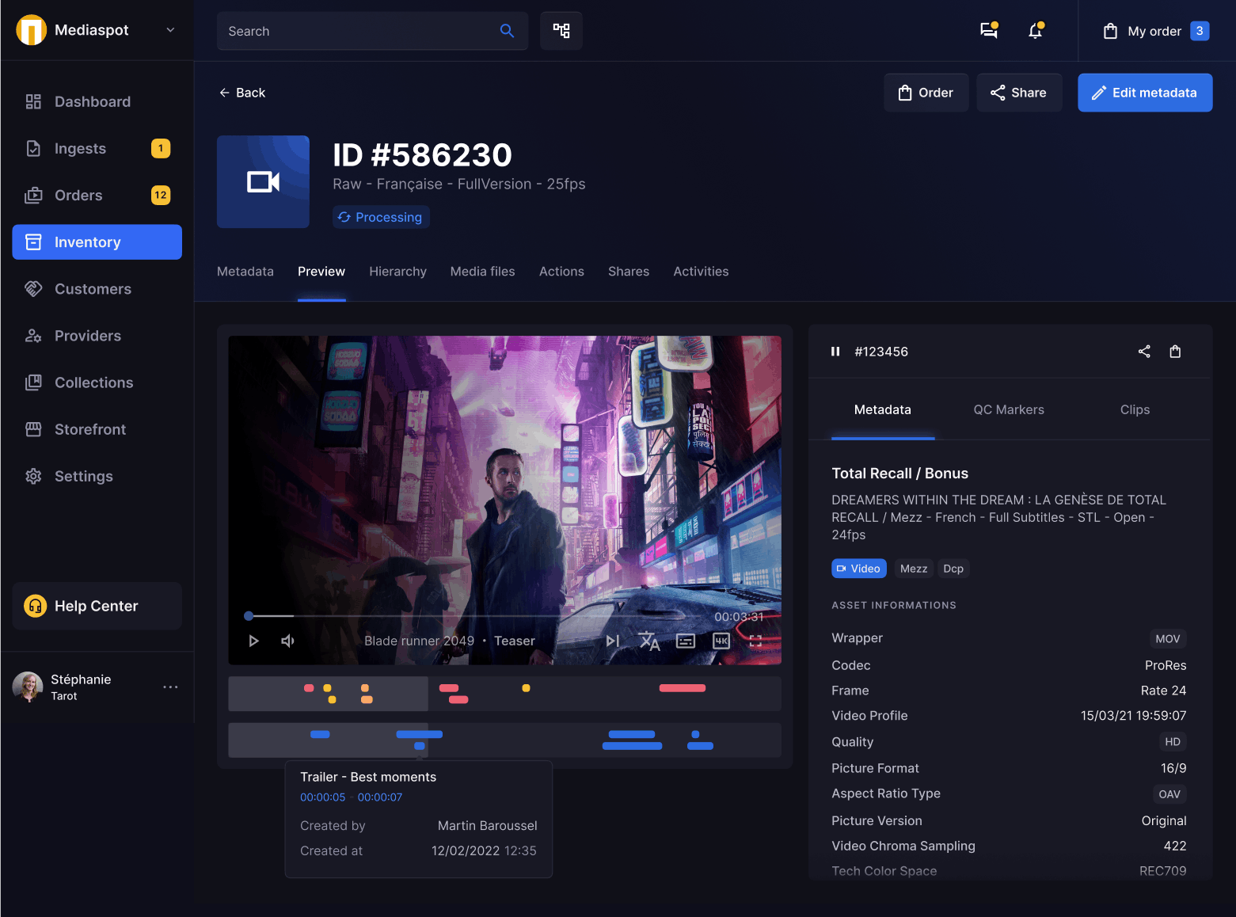Switch to the Media files tab
1236x917 pixels.
(482, 272)
